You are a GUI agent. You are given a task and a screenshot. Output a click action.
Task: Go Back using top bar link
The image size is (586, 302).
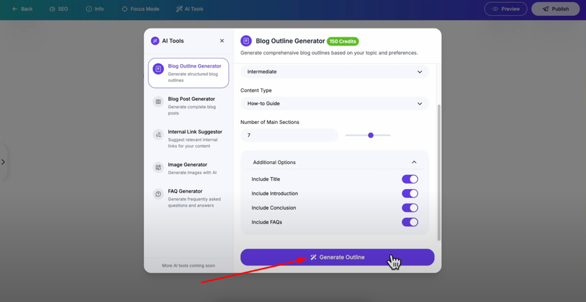click(23, 9)
